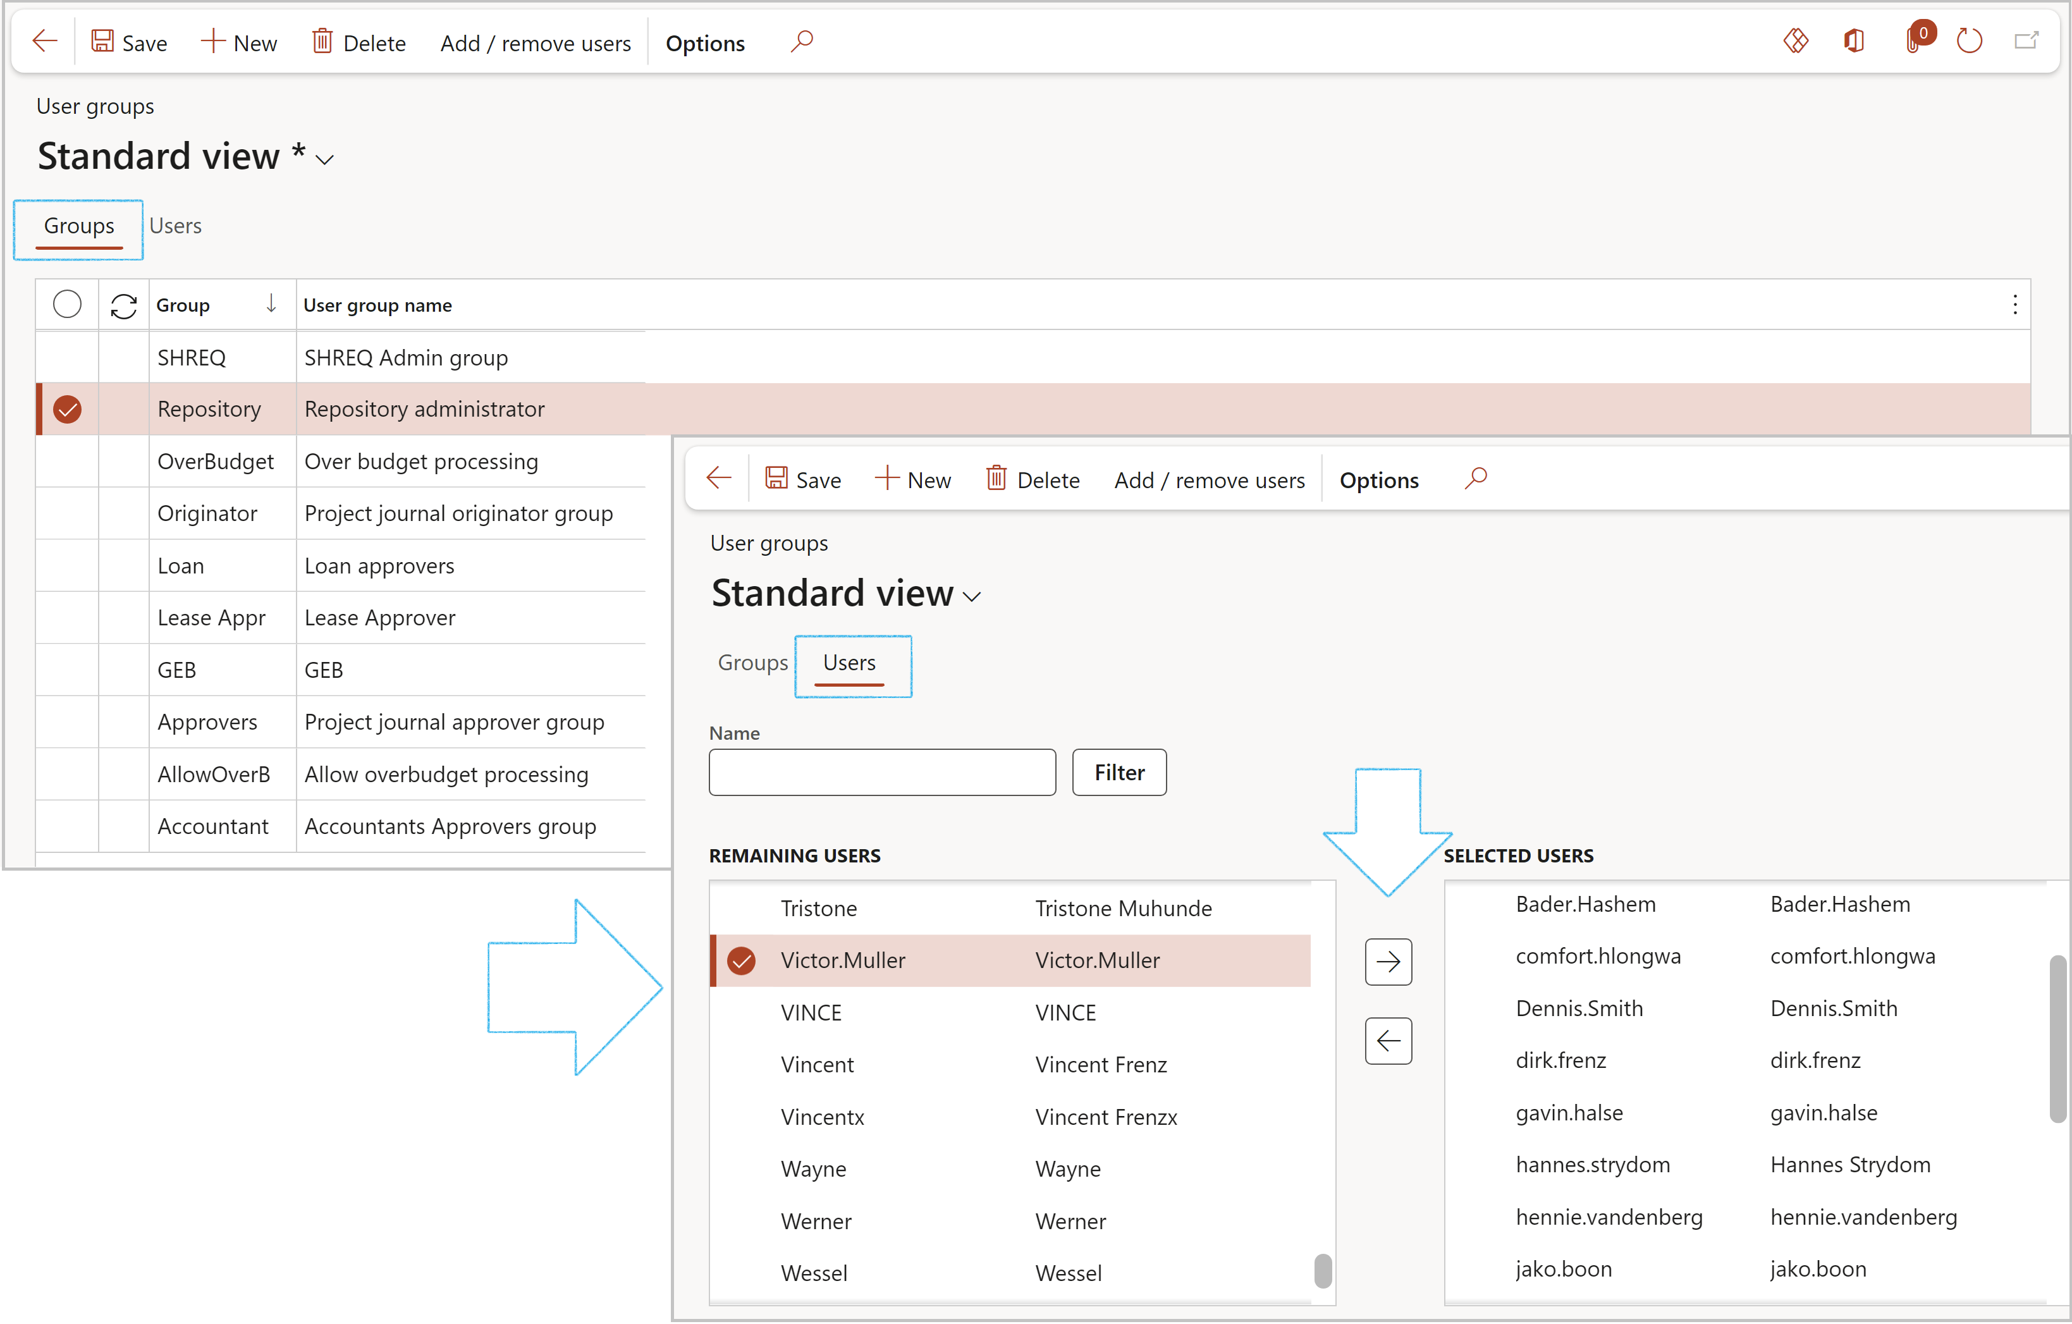Click the Add / remove users button in overlay

pyautogui.click(x=1208, y=479)
